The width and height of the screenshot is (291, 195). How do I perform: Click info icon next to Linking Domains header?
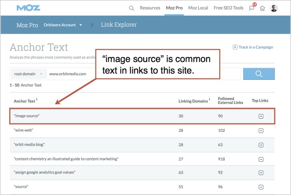[209, 99]
